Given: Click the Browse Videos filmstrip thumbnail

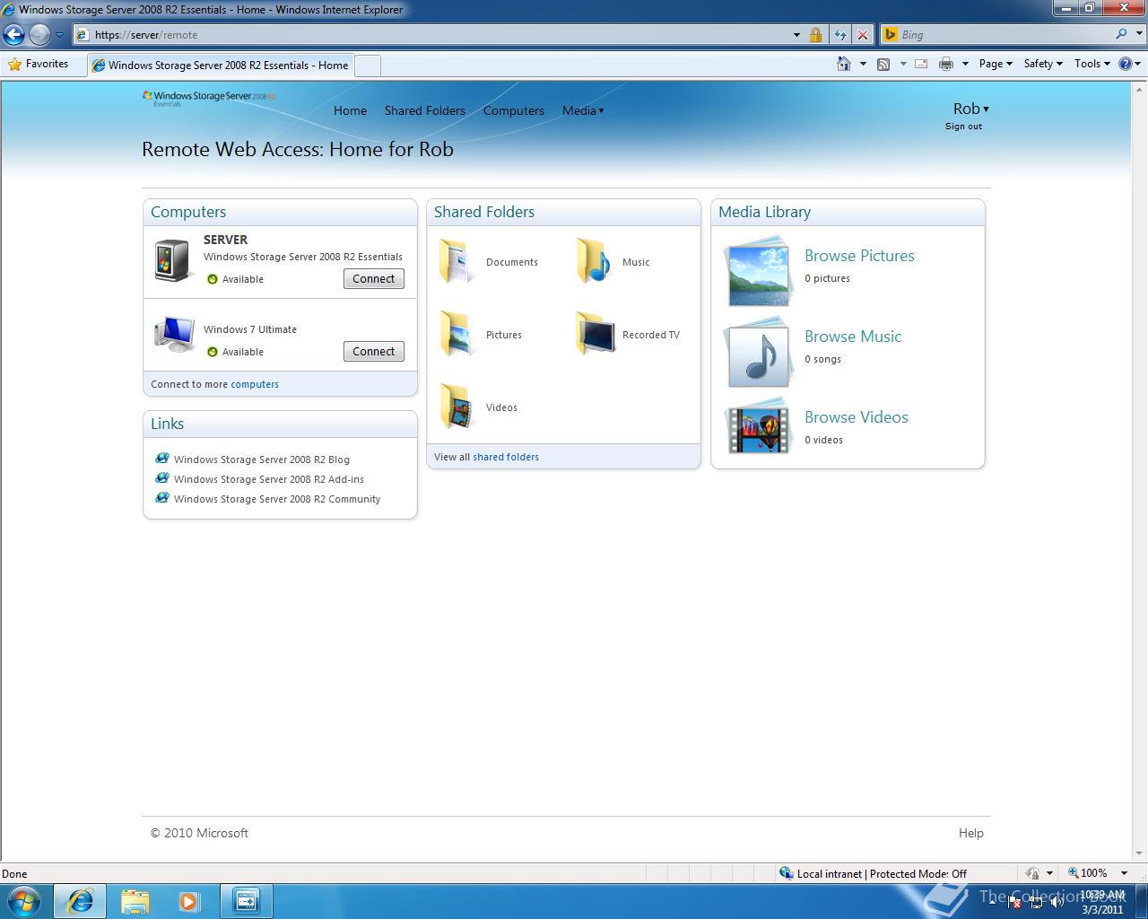Looking at the screenshot, I should click(x=758, y=426).
